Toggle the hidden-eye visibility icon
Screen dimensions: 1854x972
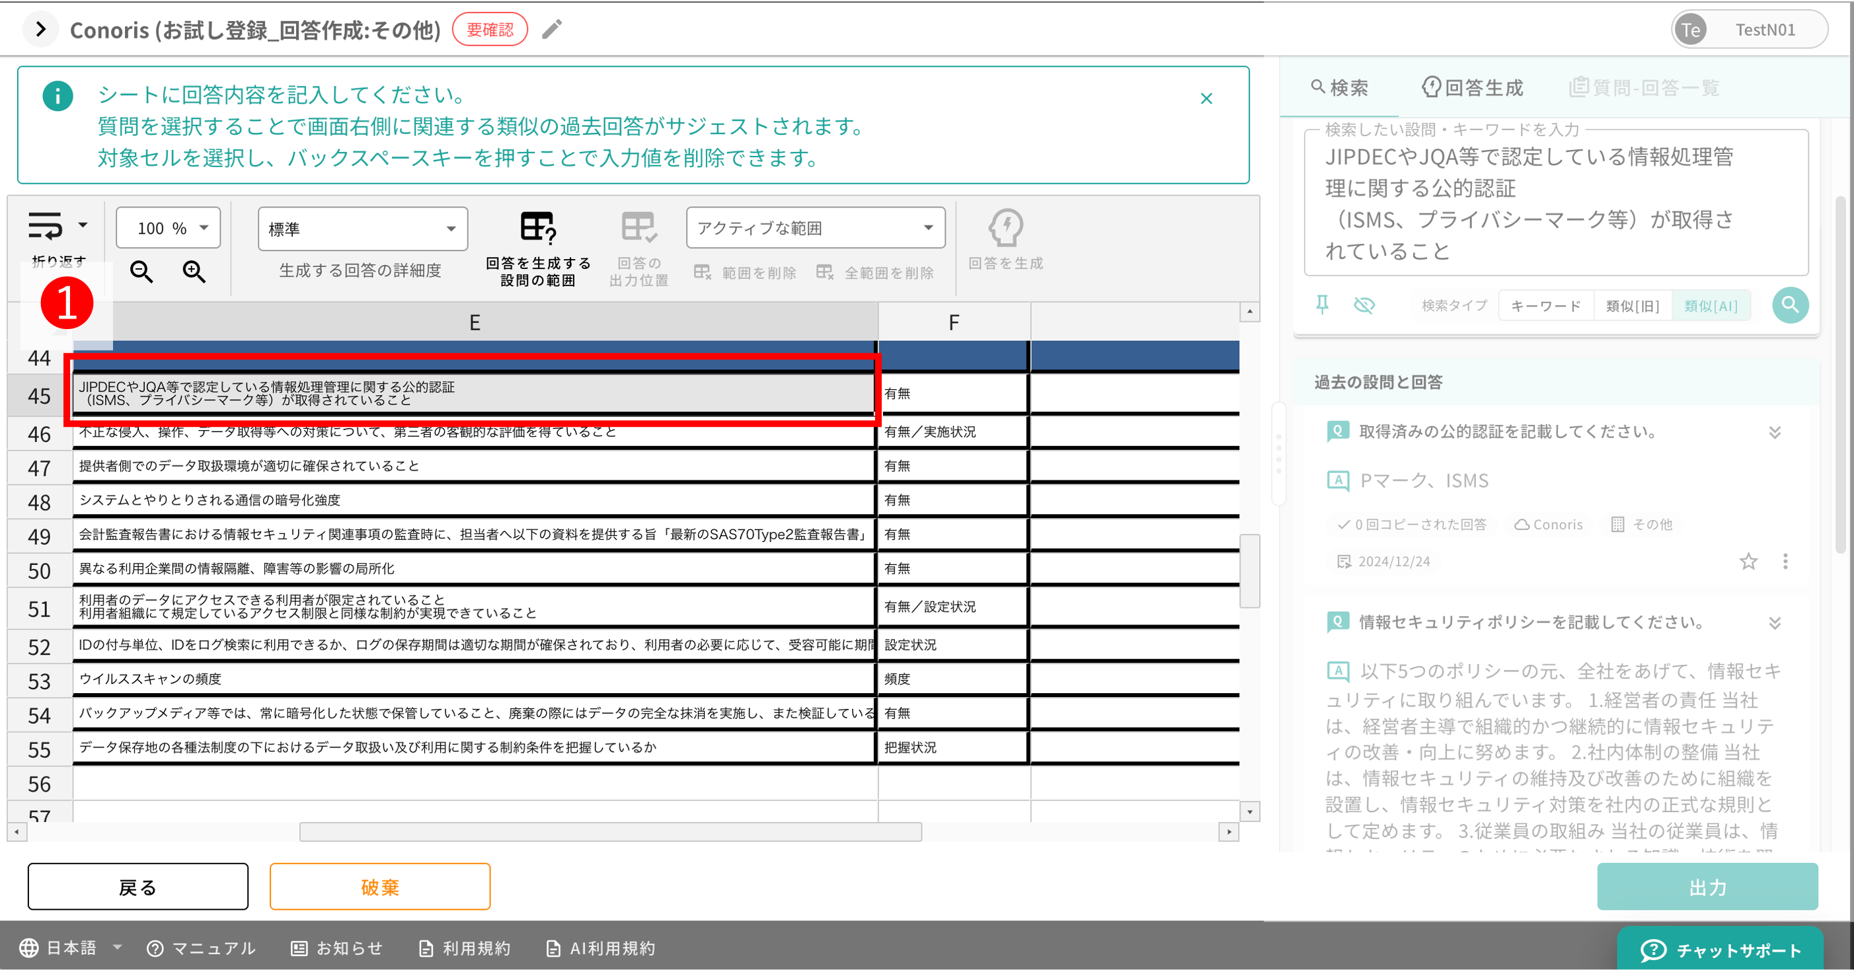[1365, 305]
